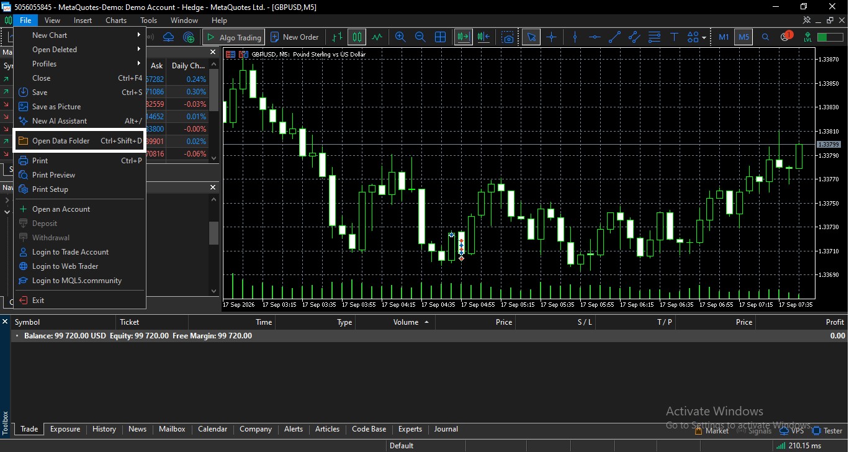Image resolution: width=849 pixels, height=452 pixels.
Task: Toggle chart auto scroll
Action: pos(464,37)
